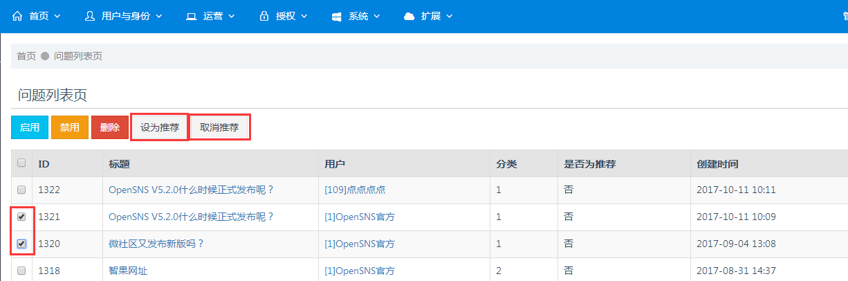
Task: Click date 2017-10-11 10:11
Action: (736, 190)
